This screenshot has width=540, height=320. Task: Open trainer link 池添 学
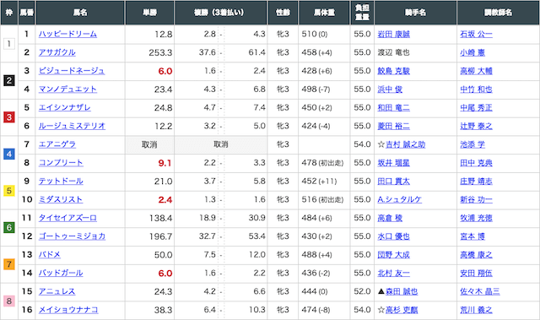click(x=472, y=144)
